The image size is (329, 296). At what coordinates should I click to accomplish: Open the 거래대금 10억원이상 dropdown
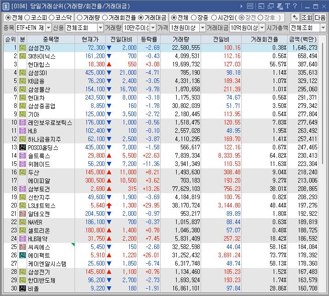pyautogui.click(x=262, y=28)
